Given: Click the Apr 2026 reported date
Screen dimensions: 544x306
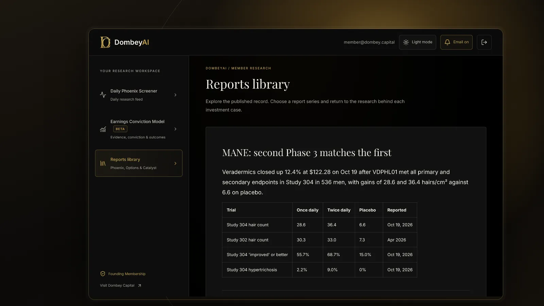Looking at the screenshot, I should click(x=397, y=240).
